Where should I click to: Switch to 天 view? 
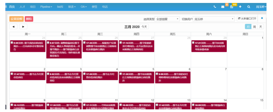261,26
